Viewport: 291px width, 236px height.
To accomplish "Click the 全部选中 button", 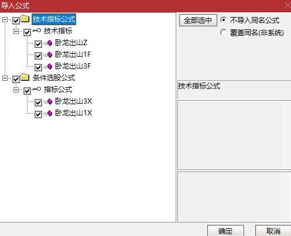I will tap(198, 20).
